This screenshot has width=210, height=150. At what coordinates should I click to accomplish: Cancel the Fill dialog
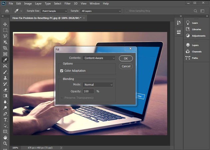[x=126, y=66]
